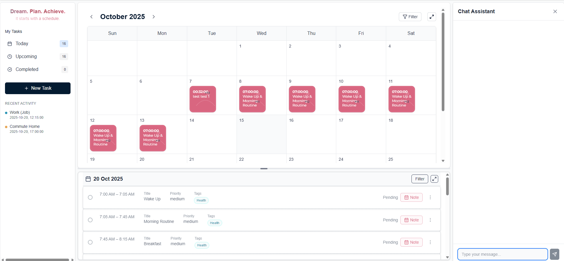Image resolution: width=564 pixels, height=261 pixels.
Task: Click the Filter button in the day panel
Action: [x=419, y=179]
